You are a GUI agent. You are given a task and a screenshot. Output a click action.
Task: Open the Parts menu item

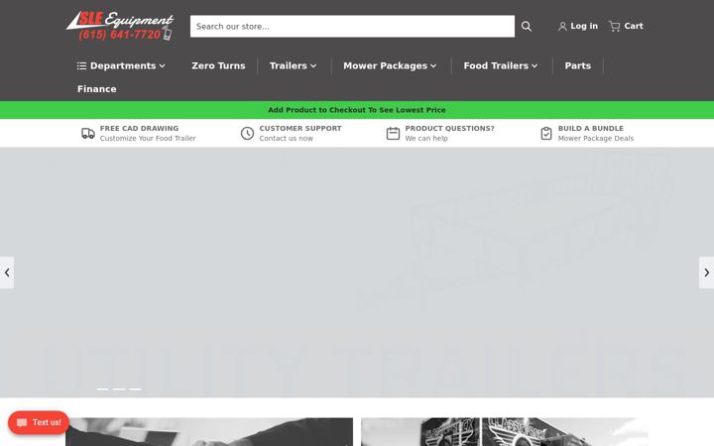tap(578, 66)
